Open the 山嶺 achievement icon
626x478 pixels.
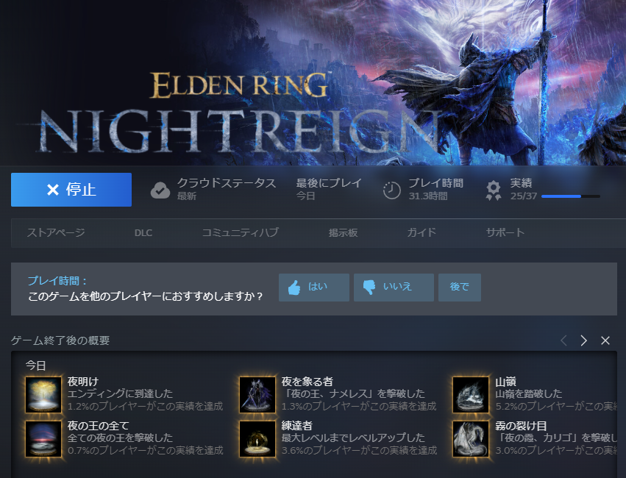pos(471,395)
